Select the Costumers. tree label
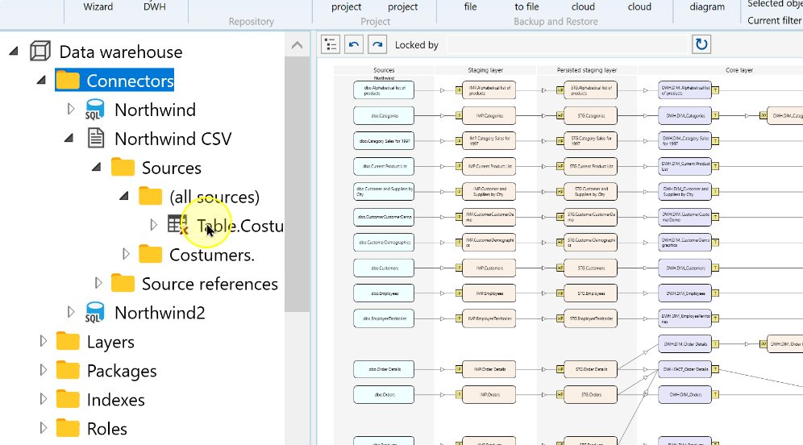The image size is (803, 445). 211,255
